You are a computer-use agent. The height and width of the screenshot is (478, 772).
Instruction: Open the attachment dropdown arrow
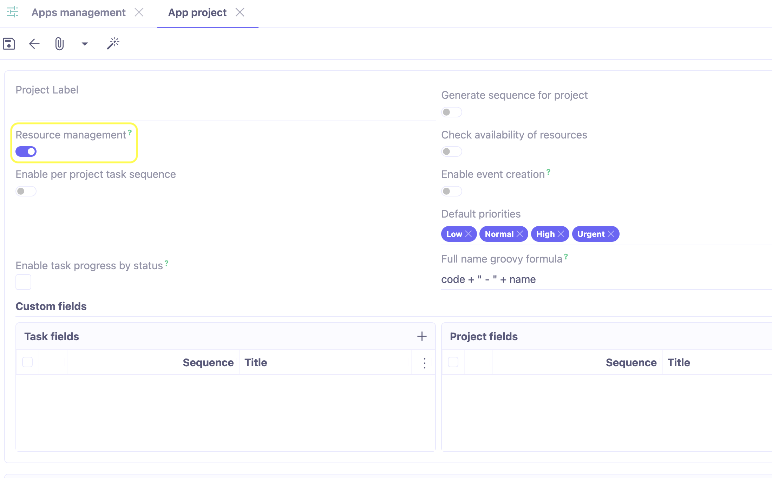pyautogui.click(x=84, y=44)
